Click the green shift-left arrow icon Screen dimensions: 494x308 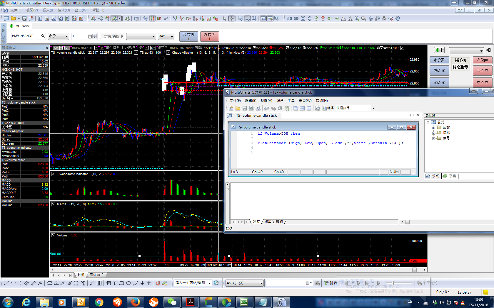pyautogui.click(x=330, y=18)
